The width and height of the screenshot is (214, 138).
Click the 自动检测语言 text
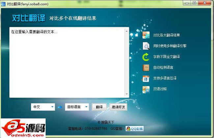point(163,67)
